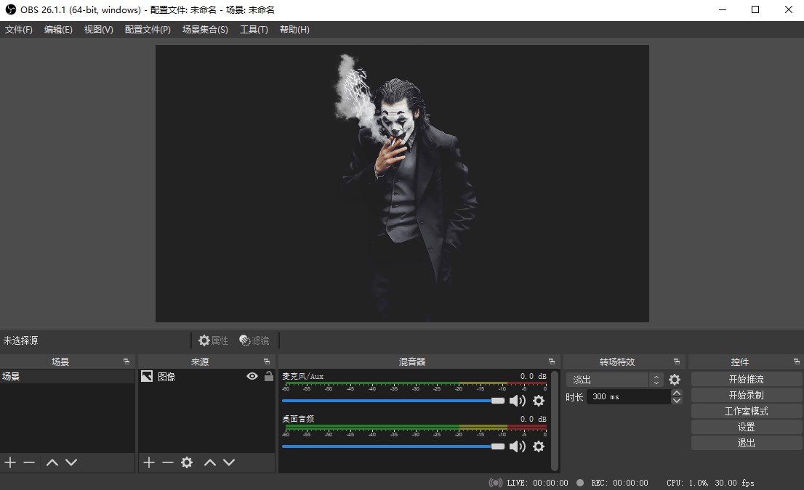Click the mixer panel vertical scrollbar
Image resolution: width=804 pixels, height=490 pixels.
point(554,420)
